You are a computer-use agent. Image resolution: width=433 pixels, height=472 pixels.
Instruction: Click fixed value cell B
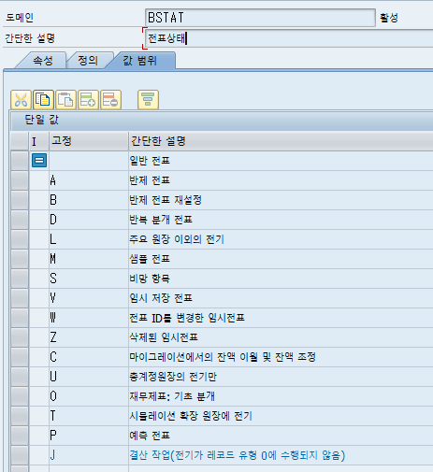(x=89, y=200)
